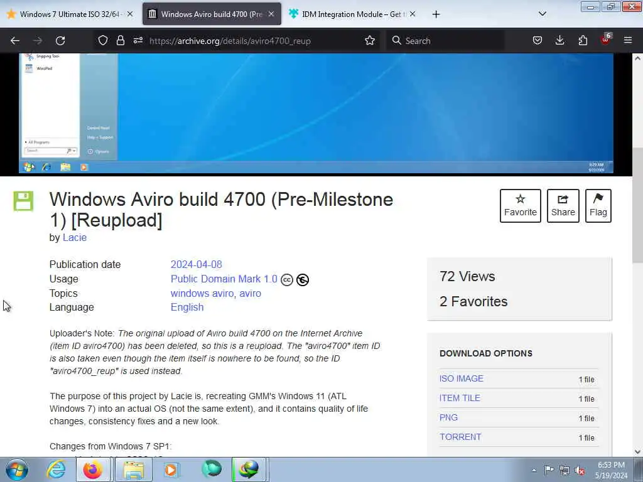
Task: Open the aviro topic link
Action: (x=250, y=294)
